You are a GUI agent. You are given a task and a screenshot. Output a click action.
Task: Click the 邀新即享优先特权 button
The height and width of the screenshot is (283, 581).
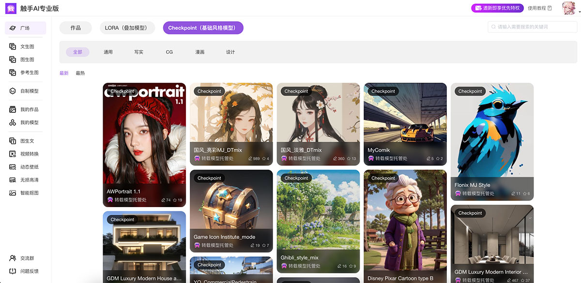point(497,8)
